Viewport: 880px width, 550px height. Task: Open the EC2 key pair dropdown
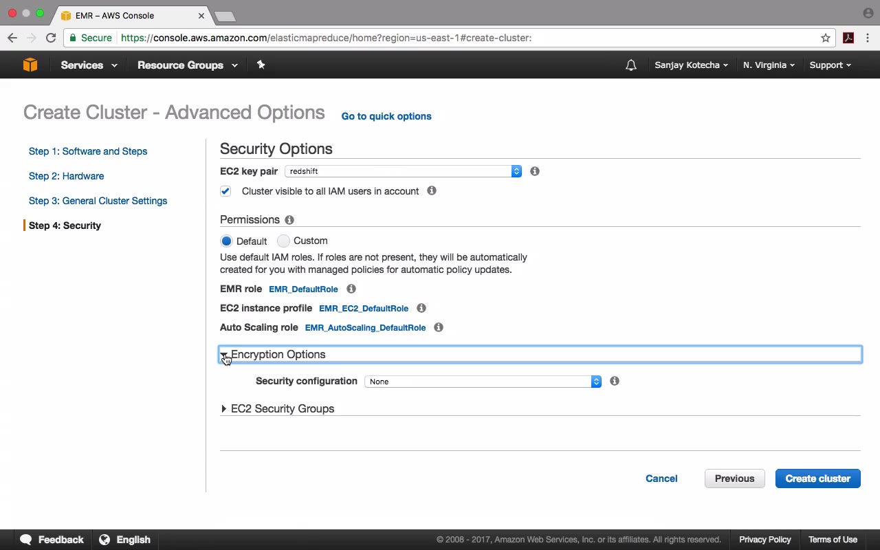403,171
